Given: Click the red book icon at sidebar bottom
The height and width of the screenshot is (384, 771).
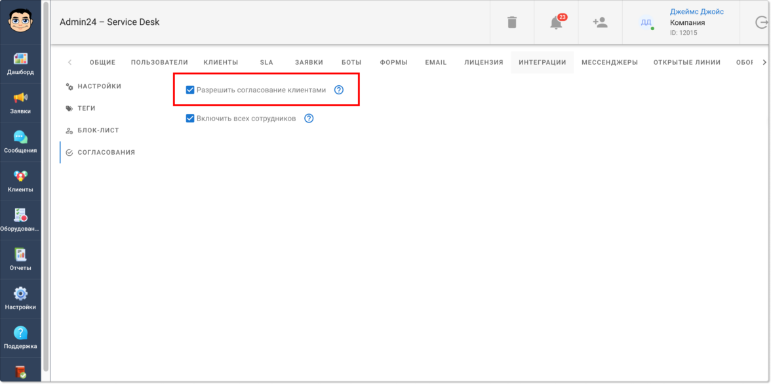Looking at the screenshot, I should tap(20, 371).
